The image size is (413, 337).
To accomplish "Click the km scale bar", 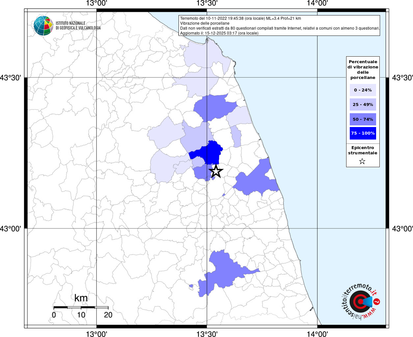I will (x=81, y=307).
